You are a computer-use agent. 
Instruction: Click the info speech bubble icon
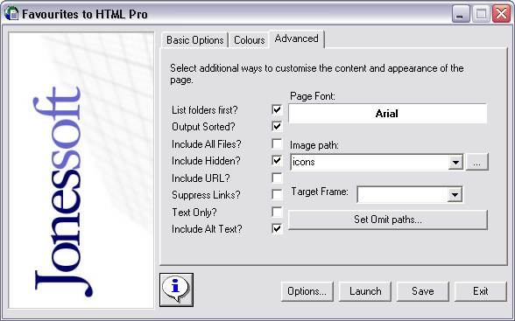(176, 290)
